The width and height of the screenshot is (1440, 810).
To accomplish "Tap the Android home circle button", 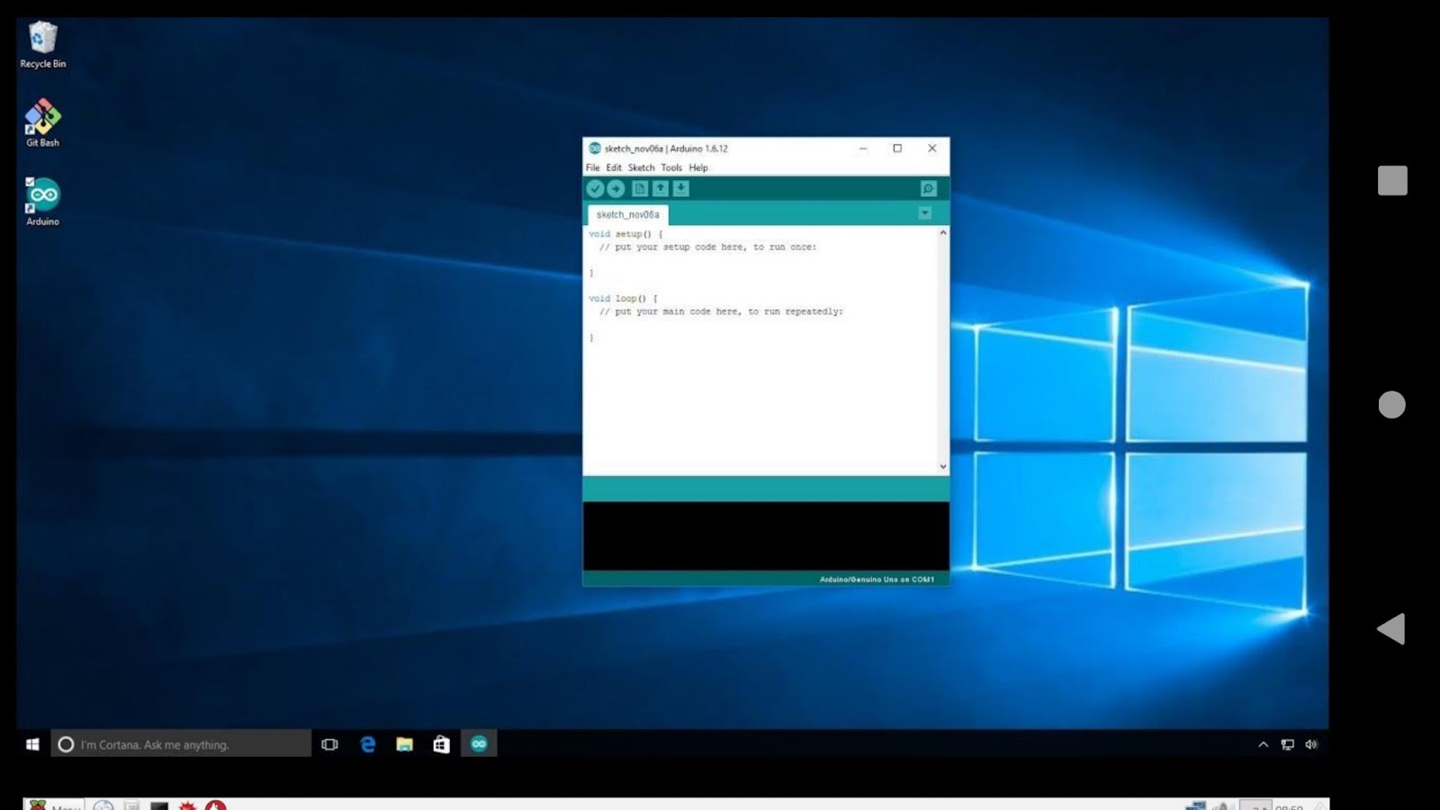I will click(x=1391, y=405).
